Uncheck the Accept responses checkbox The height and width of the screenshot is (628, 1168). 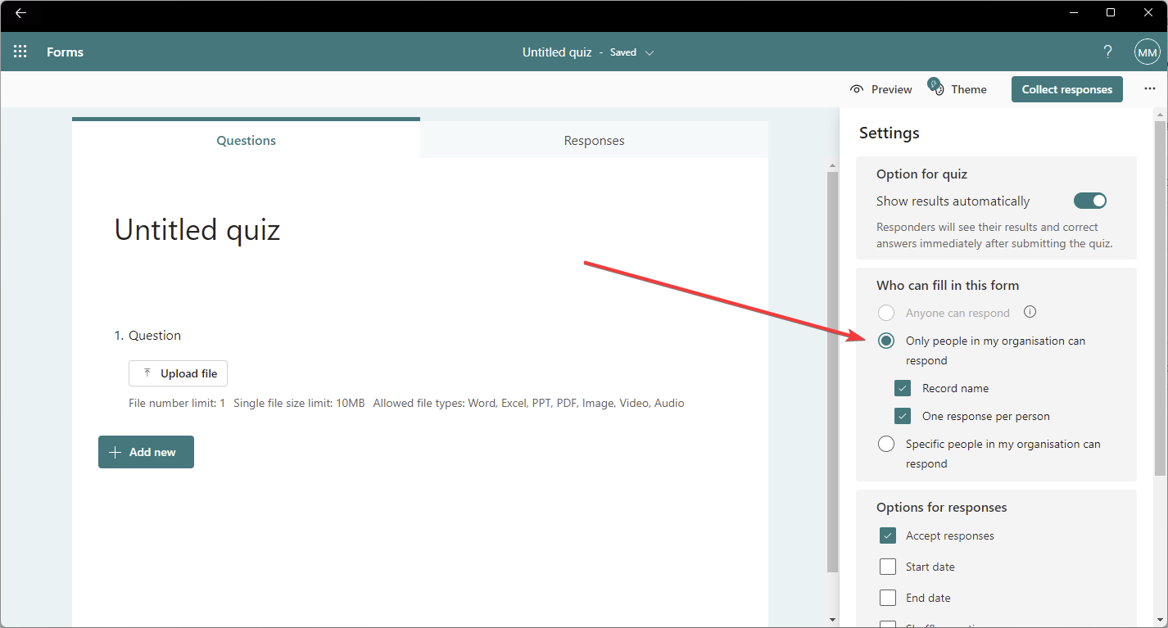[x=888, y=535]
